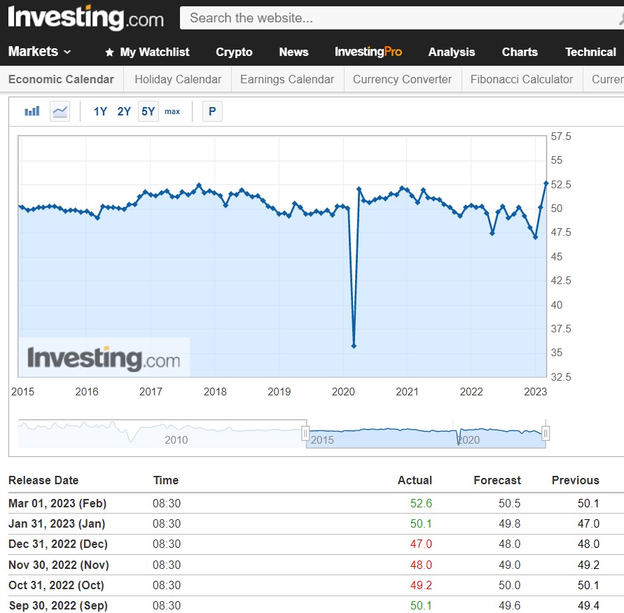The image size is (624, 613).
Task: Open the Earnings Calendar tab
Action: point(286,79)
